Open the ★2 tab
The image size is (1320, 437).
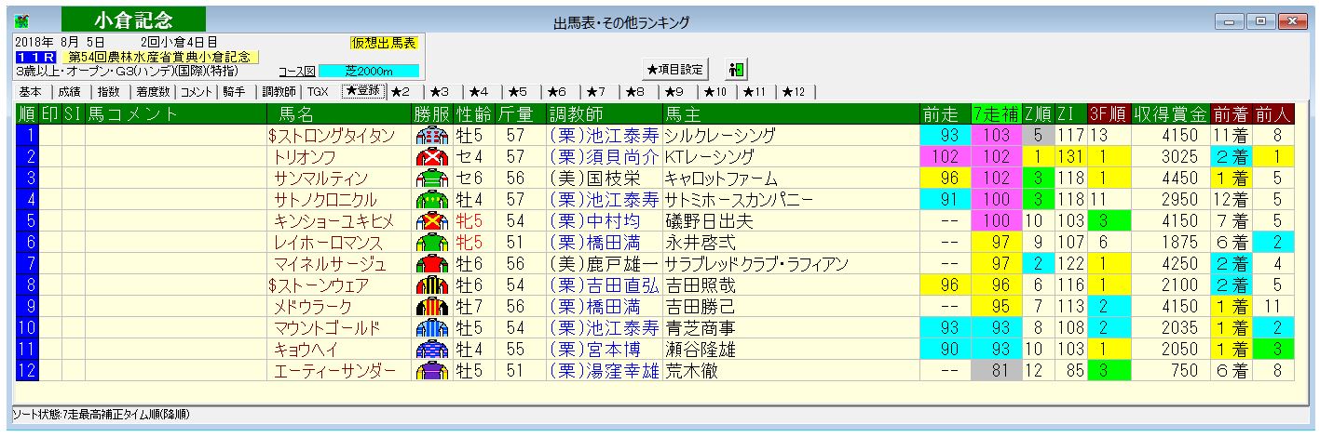pos(400,91)
